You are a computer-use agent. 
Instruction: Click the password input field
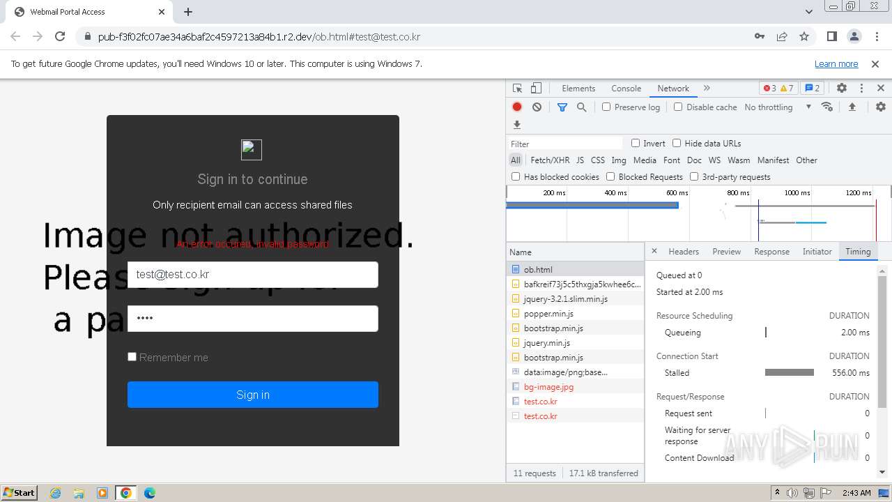(253, 319)
